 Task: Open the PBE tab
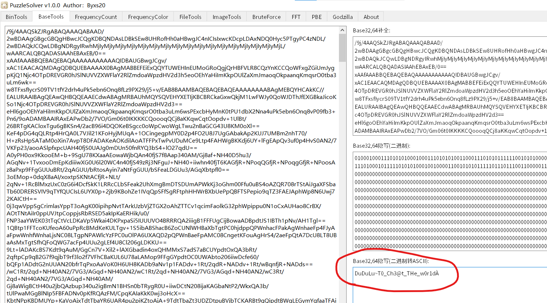(x=317, y=17)
